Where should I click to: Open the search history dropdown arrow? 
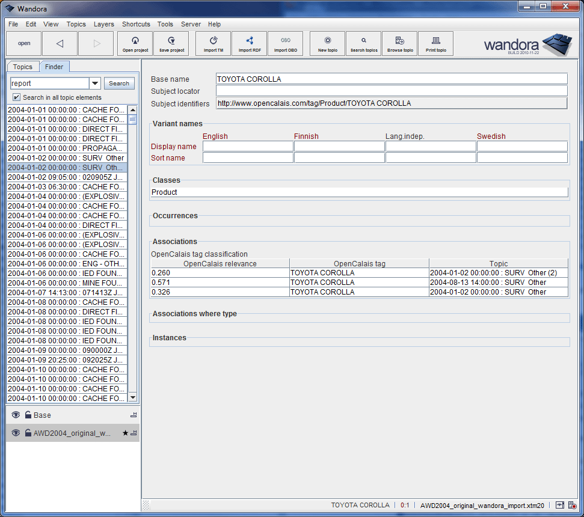click(94, 83)
